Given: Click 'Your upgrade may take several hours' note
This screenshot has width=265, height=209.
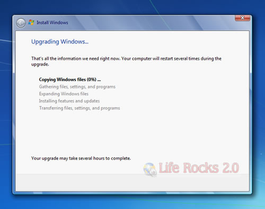Looking at the screenshot, I should (x=81, y=158).
